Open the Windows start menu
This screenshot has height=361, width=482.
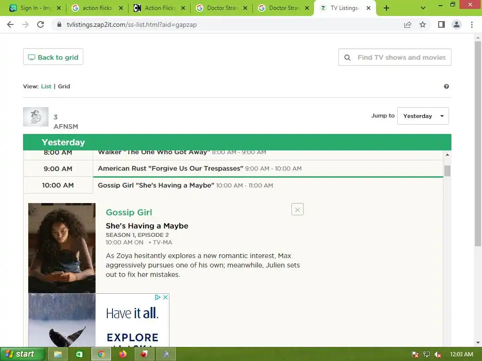coord(23,354)
